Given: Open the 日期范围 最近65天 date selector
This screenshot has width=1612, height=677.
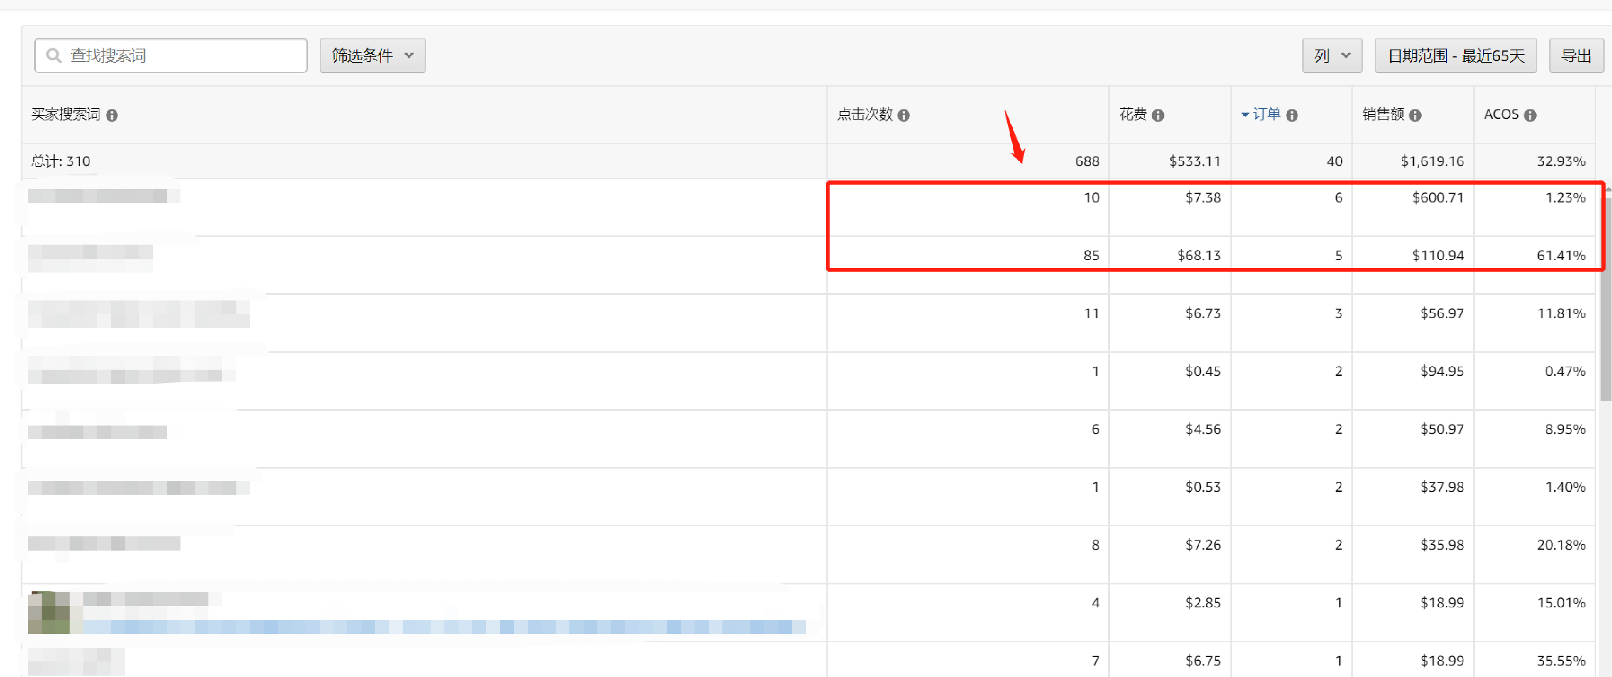Looking at the screenshot, I should click(x=1455, y=56).
